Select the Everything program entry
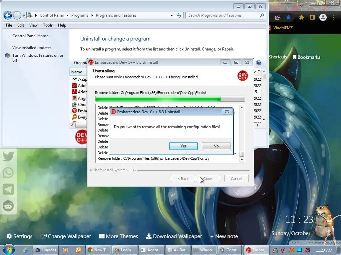Screen dimensions: 341x255 (79, 117)
